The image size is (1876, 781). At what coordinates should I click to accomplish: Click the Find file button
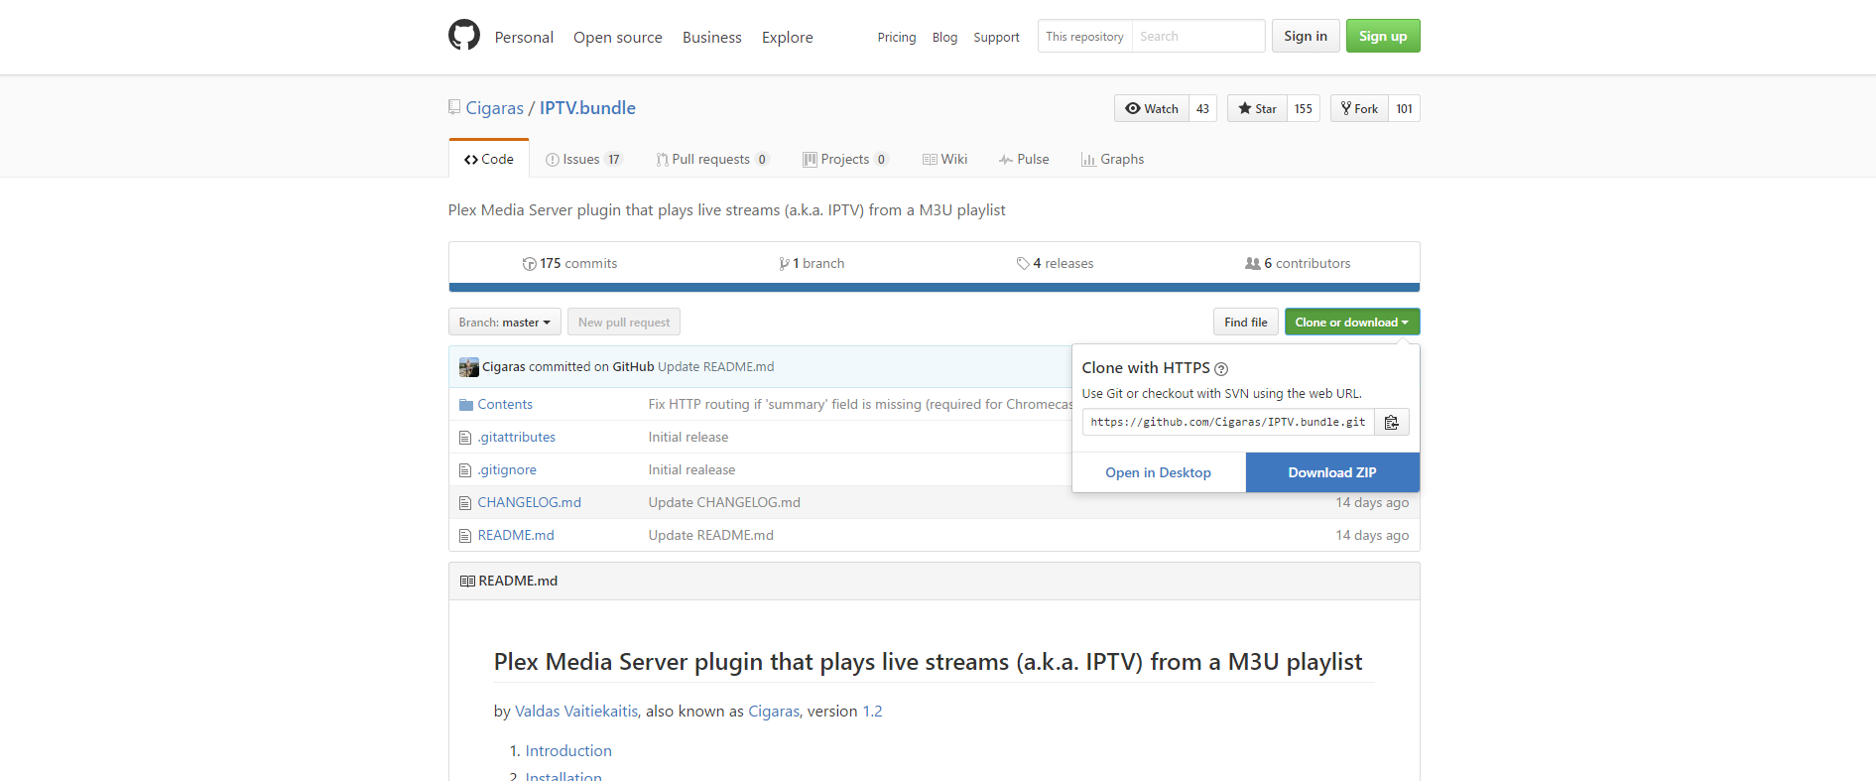(1246, 322)
